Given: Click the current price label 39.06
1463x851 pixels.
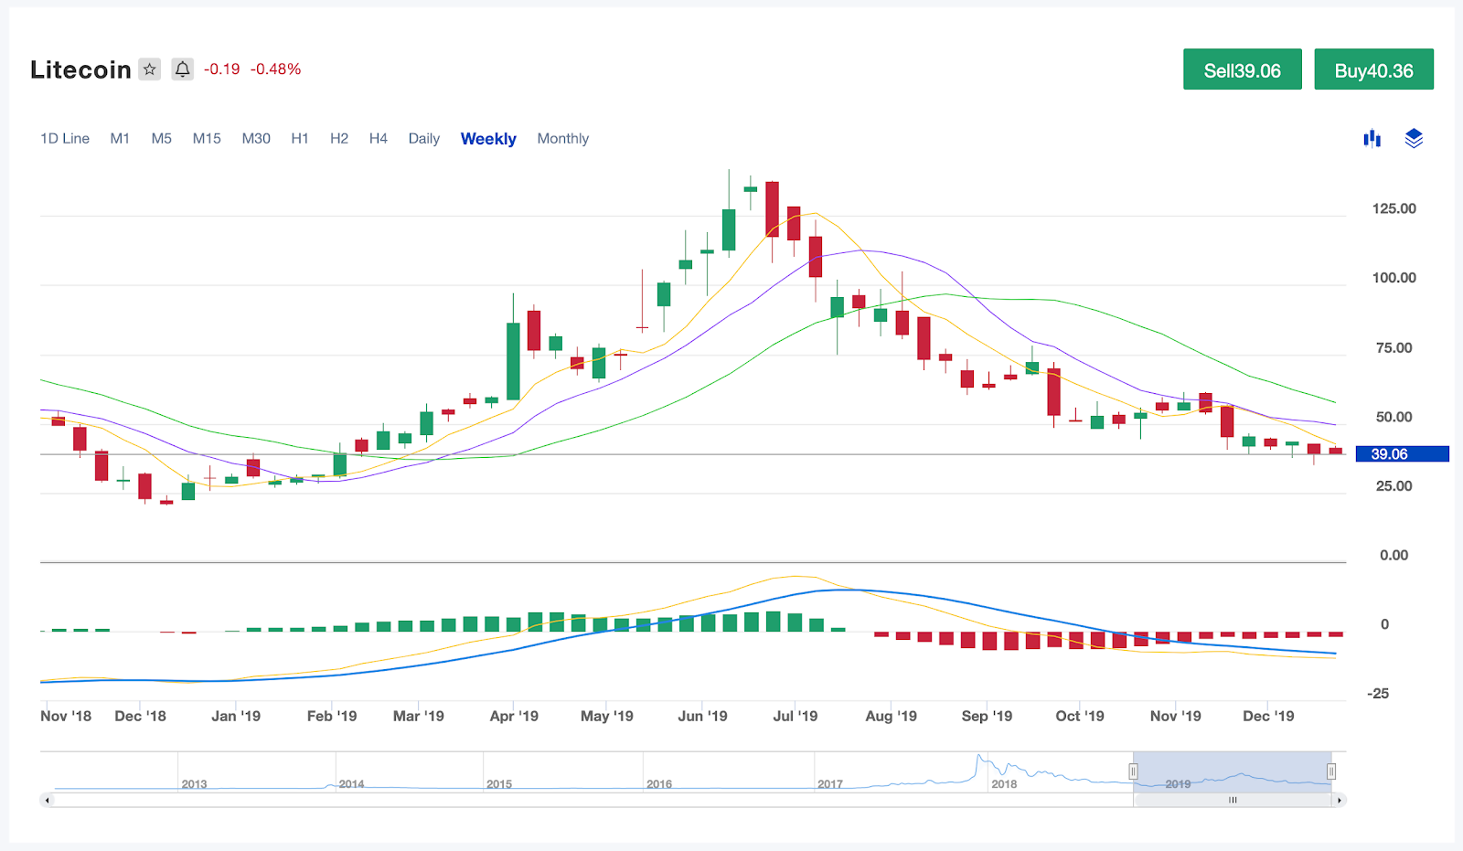Looking at the screenshot, I should click(1403, 454).
